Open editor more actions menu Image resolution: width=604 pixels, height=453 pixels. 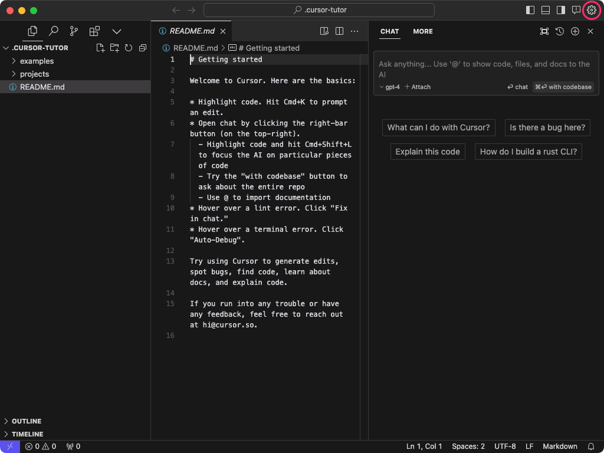pos(354,31)
